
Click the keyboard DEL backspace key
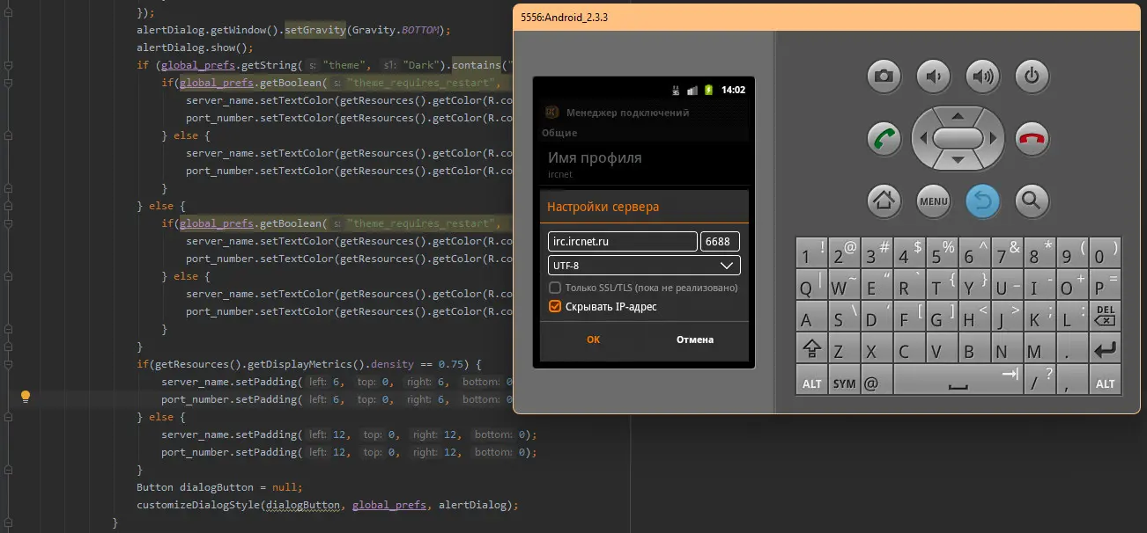click(x=1105, y=317)
